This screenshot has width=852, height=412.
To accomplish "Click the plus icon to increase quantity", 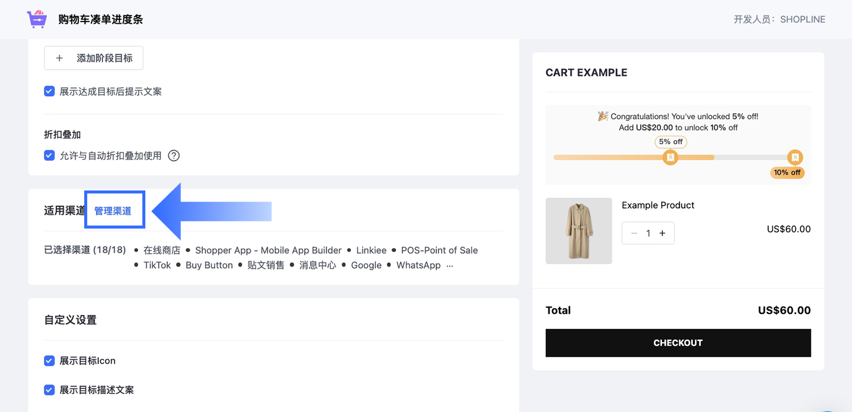I will (663, 233).
